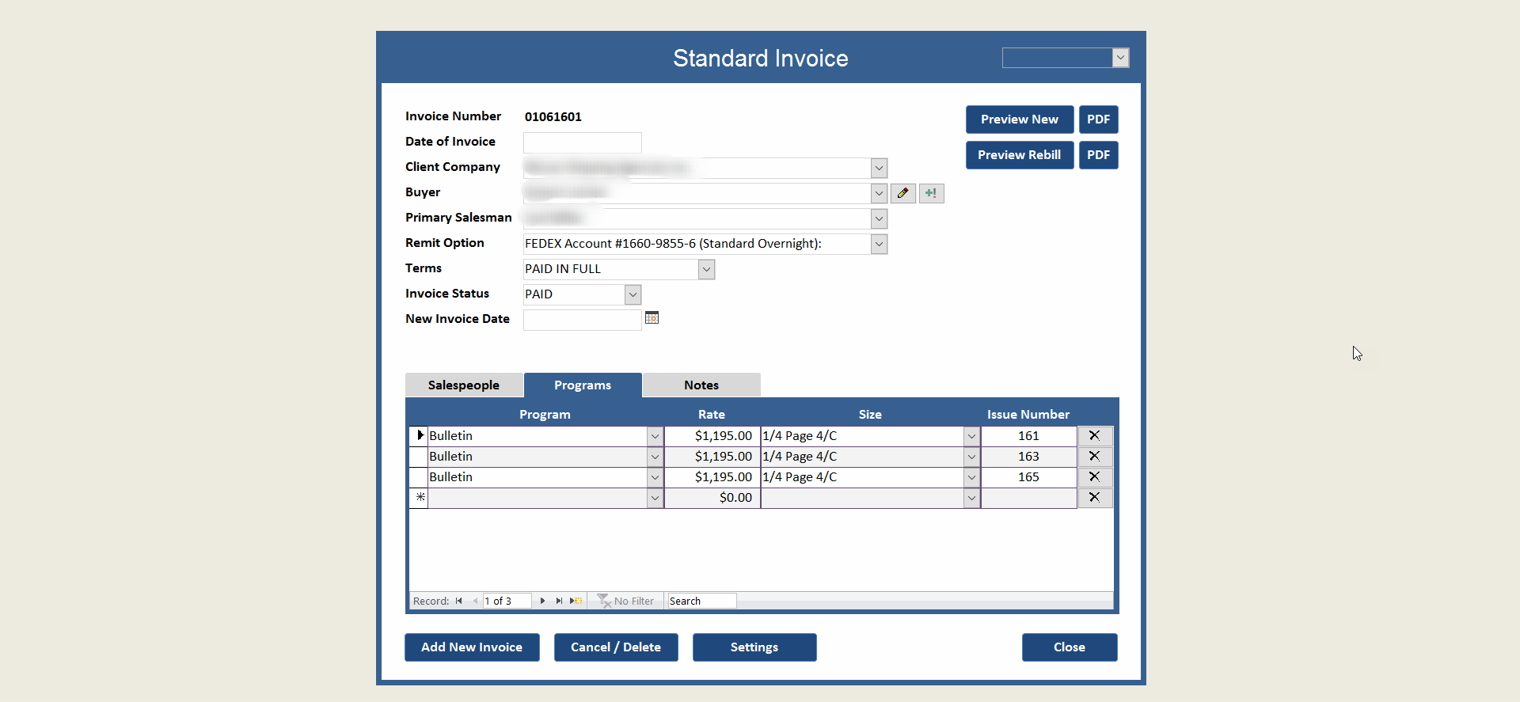Screen dimensions: 1520x702
Task: Open the dropdown in the Standard Invoice header
Action: click(1120, 58)
